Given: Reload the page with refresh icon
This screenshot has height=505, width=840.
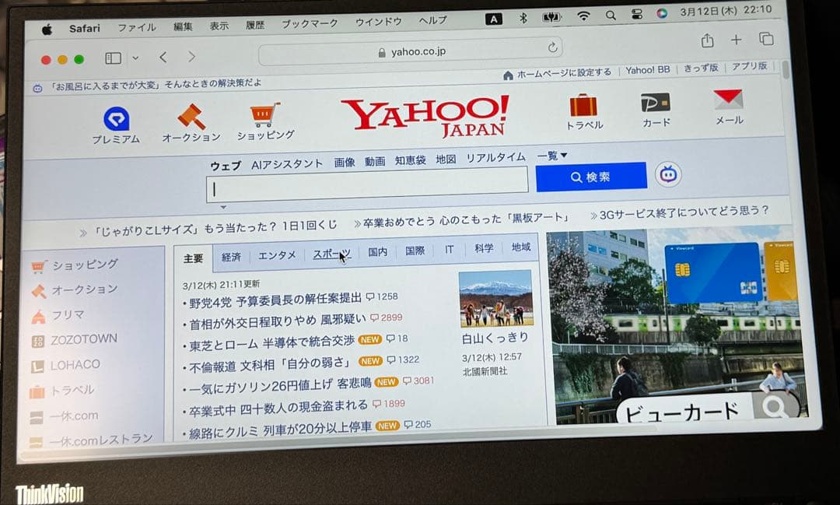Looking at the screenshot, I should pyautogui.click(x=552, y=47).
